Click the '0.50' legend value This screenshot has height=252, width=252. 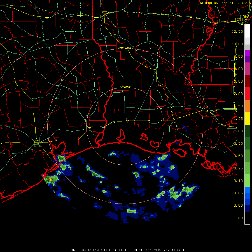[x=238, y=156]
